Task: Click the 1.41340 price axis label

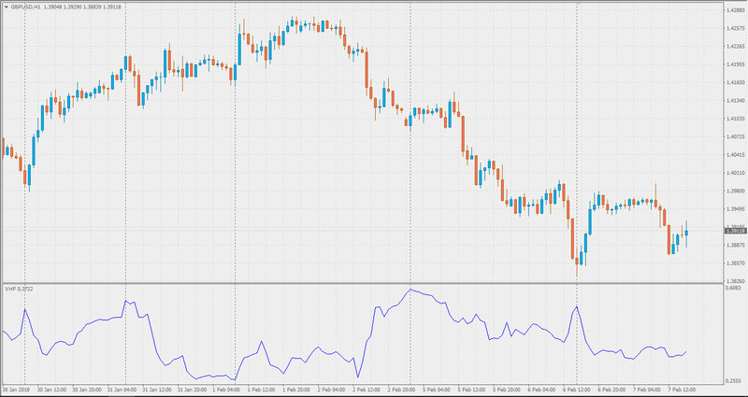Action: point(736,101)
